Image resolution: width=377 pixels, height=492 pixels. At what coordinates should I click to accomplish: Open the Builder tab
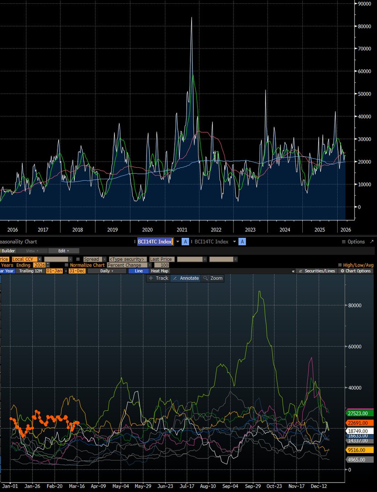tap(8, 251)
